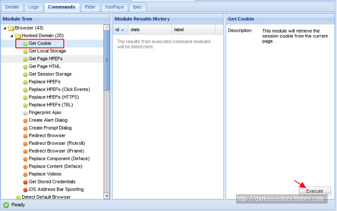The image size is (337, 211).
Task: Click the red dot beside Get Stored Credentials
Action: 25,182
